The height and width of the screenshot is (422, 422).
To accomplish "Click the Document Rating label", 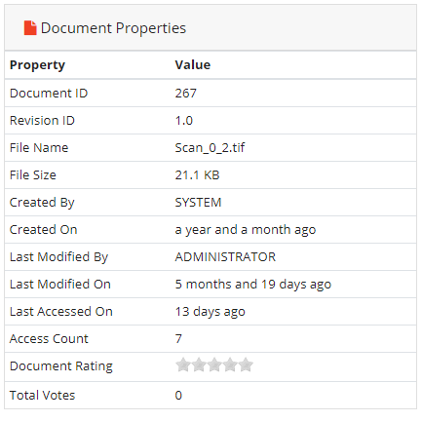I will point(61,366).
